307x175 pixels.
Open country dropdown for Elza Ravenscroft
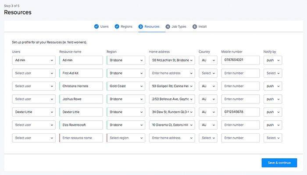(208, 125)
